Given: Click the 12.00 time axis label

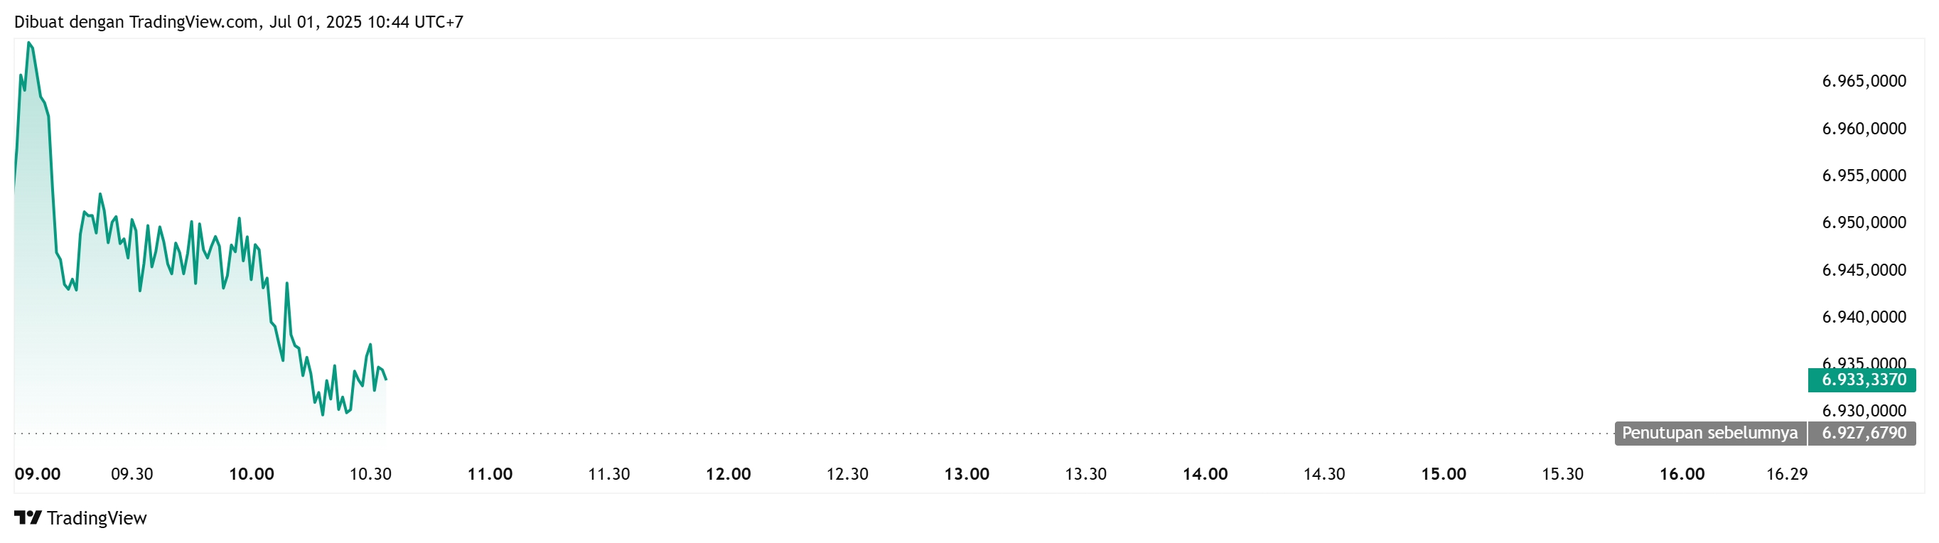Looking at the screenshot, I should pyautogui.click(x=728, y=474).
